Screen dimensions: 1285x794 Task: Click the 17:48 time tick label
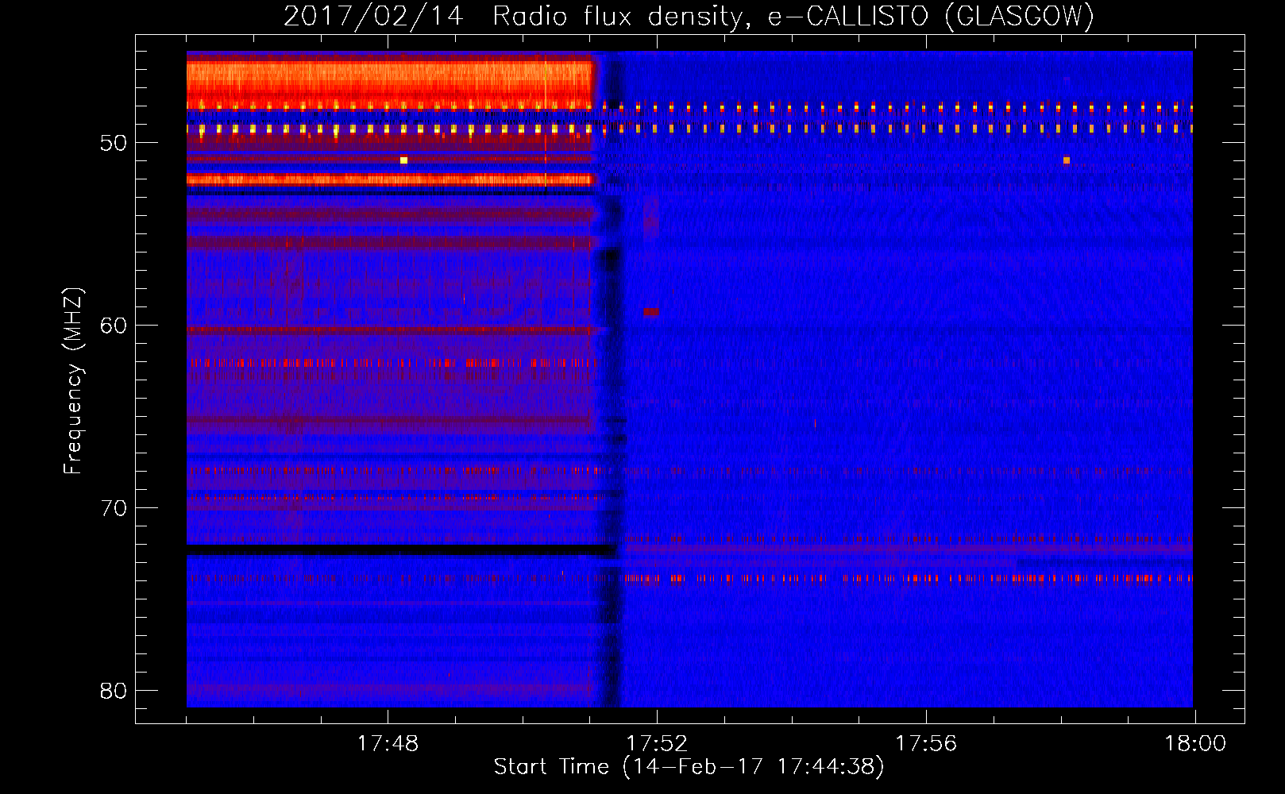pos(388,744)
